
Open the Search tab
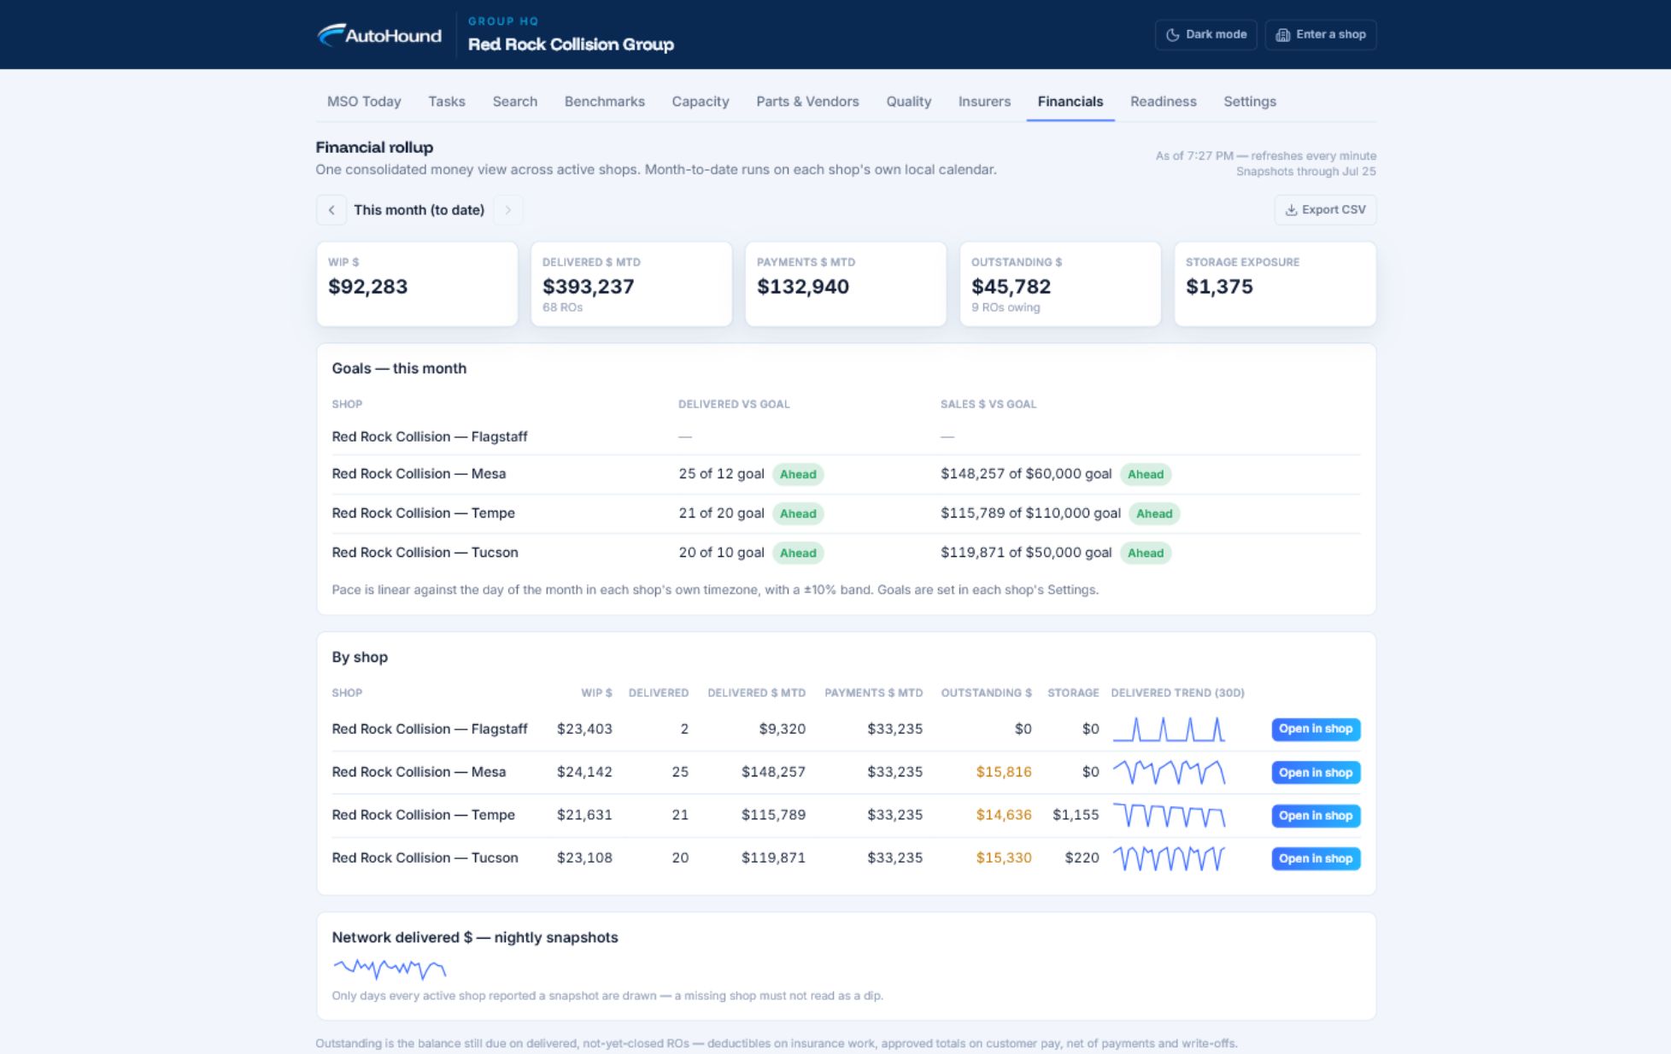pos(515,102)
